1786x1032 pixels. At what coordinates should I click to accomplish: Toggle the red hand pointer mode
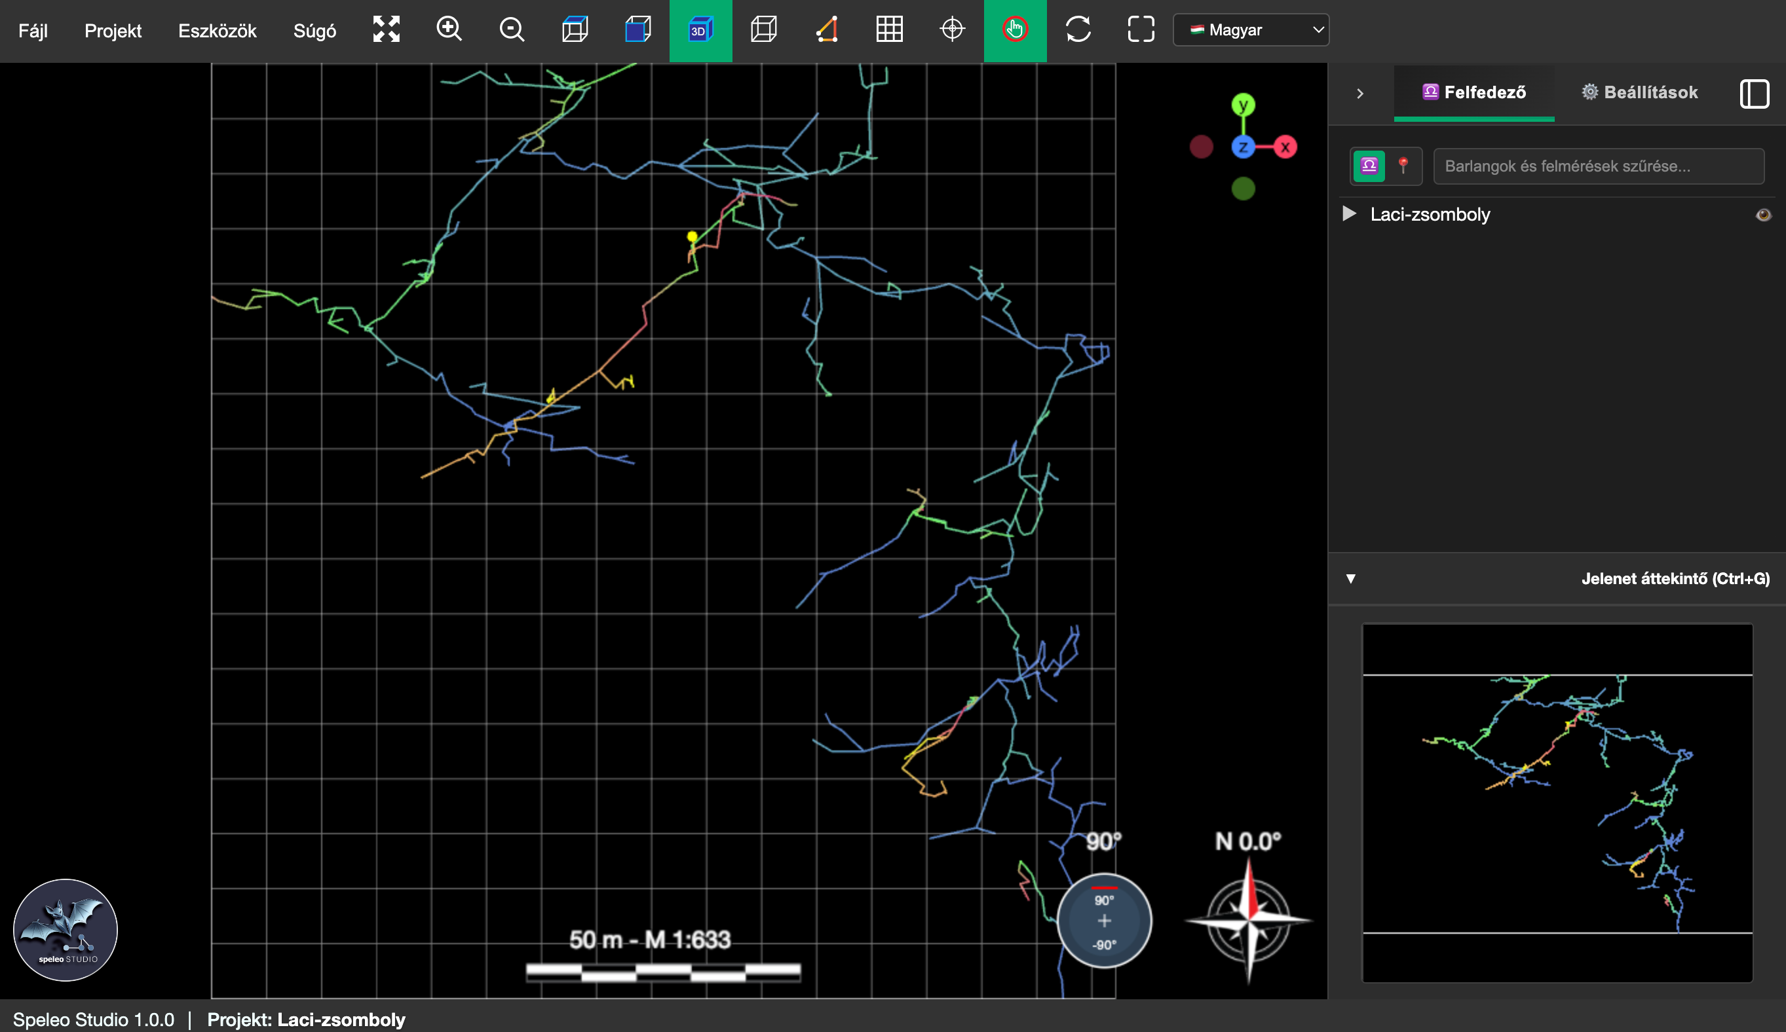(1015, 29)
